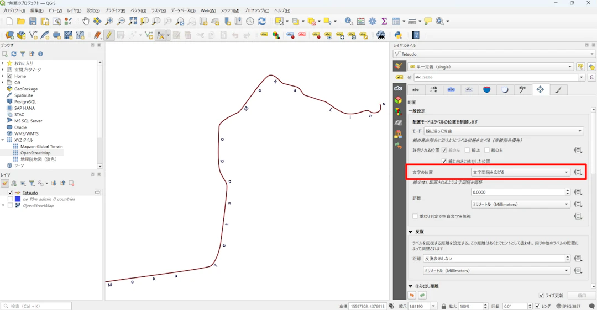Select the Measure ruler tool

[x=412, y=22]
